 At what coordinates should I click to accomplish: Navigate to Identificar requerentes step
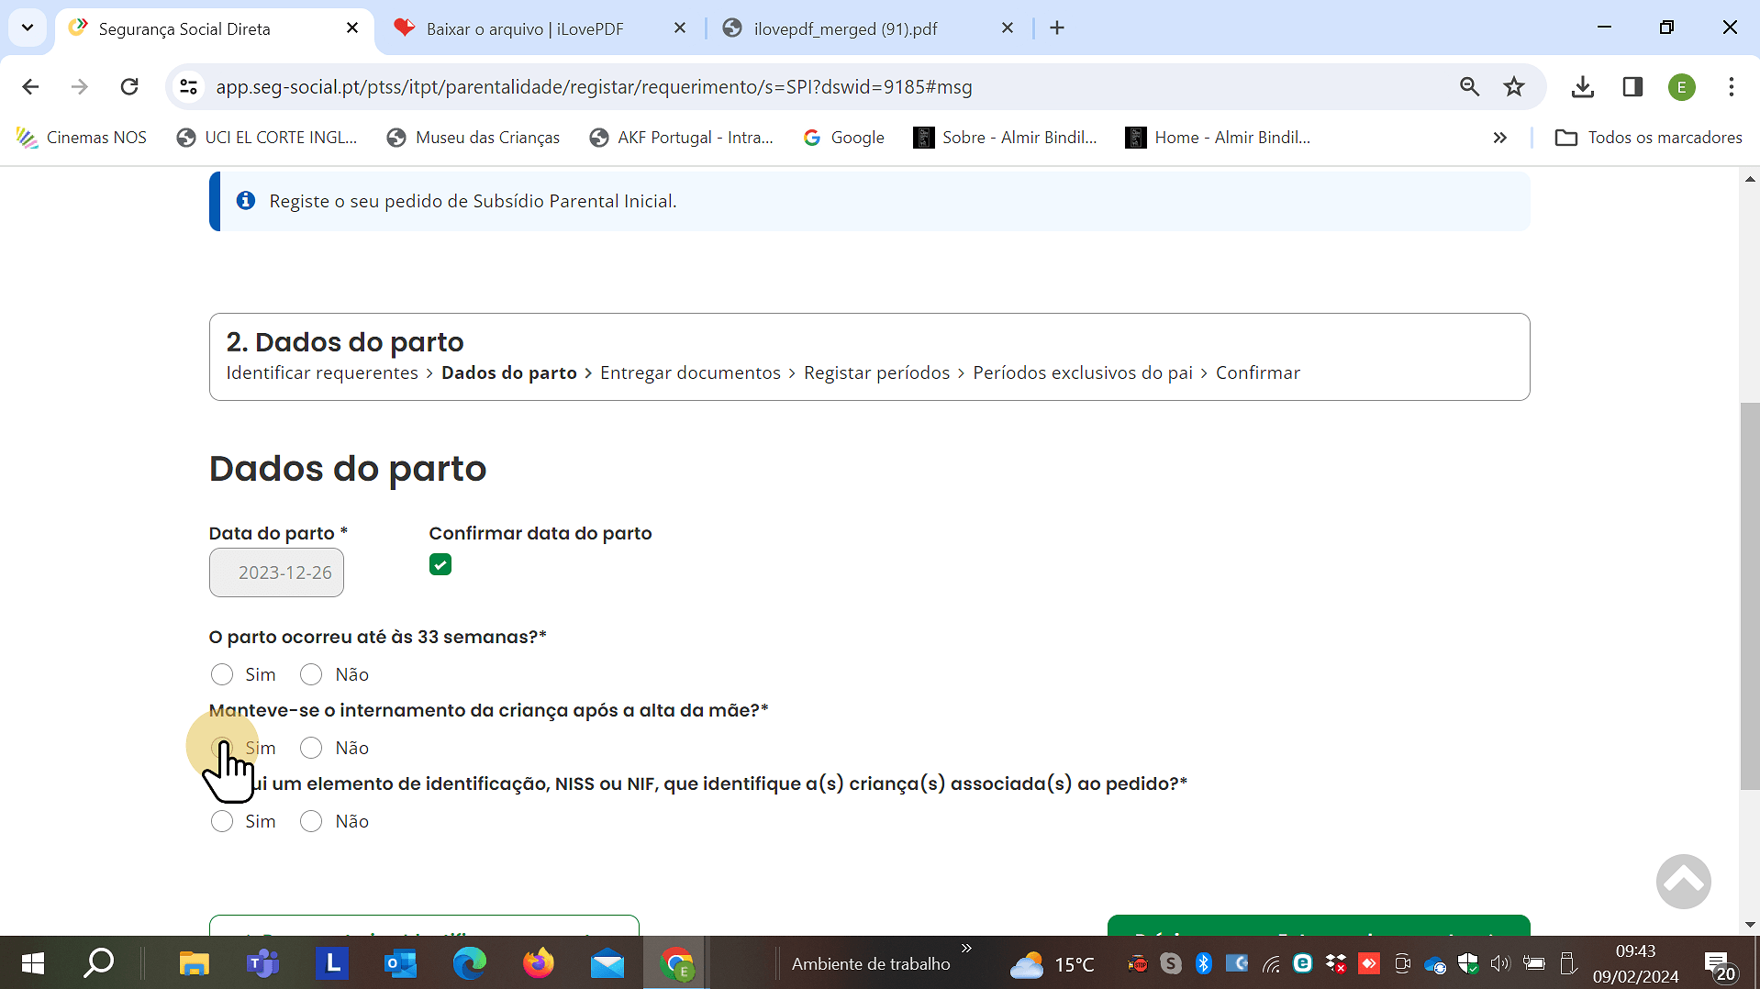click(x=321, y=372)
